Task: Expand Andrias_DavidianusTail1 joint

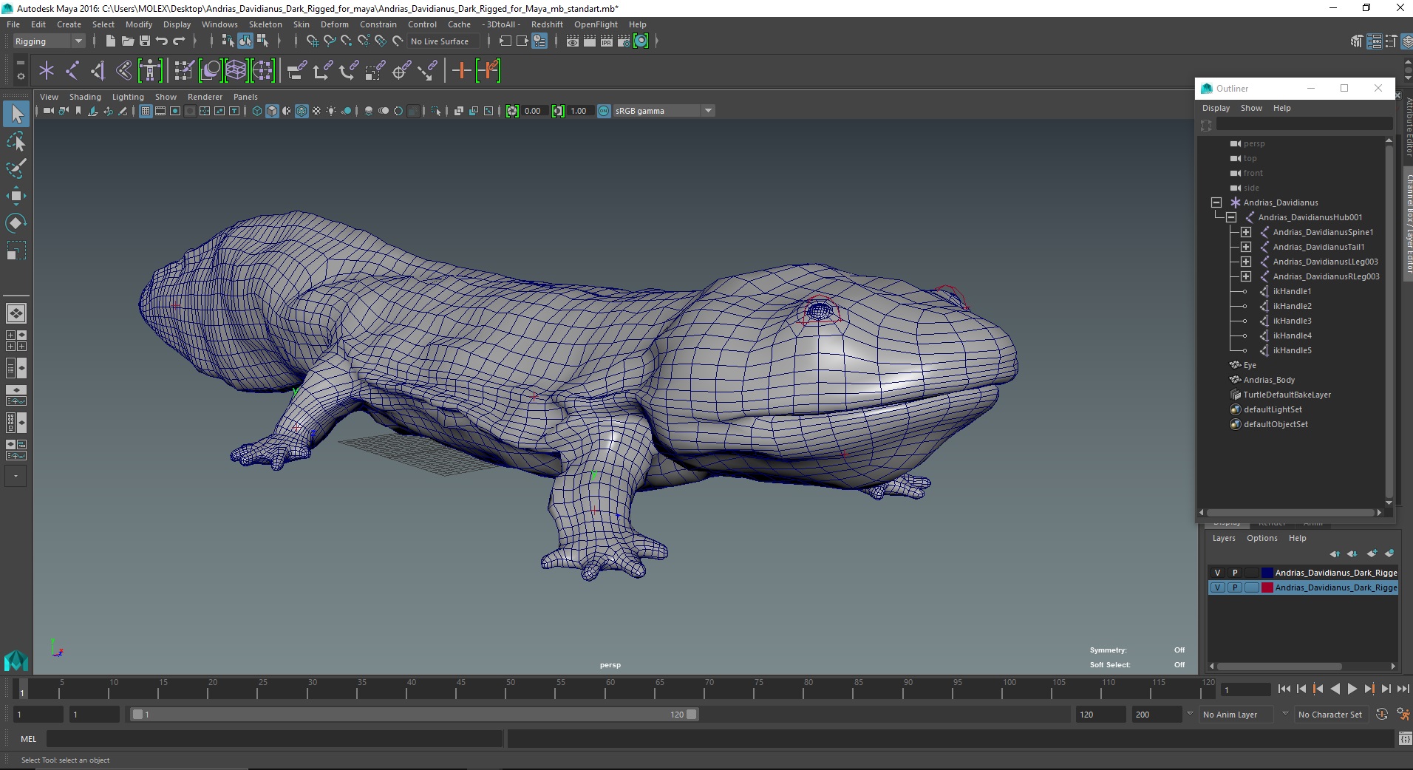Action: pyautogui.click(x=1246, y=247)
